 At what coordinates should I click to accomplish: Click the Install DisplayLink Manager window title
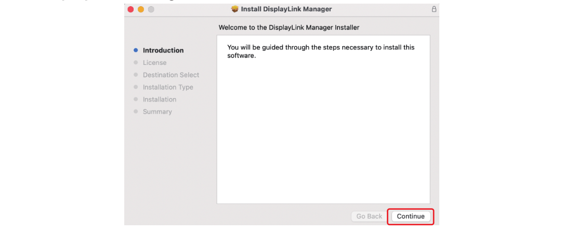286,9
